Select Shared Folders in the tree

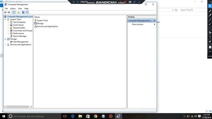pyautogui.click(x=19, y=28)
